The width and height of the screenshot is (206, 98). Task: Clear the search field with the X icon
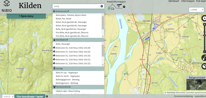102,6
